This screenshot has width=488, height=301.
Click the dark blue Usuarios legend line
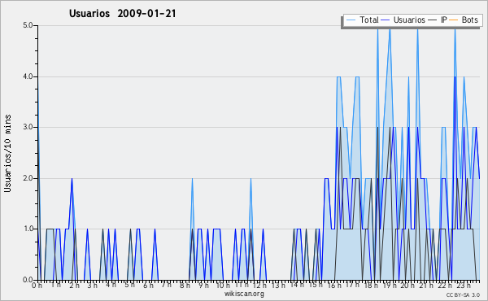point(386,20)
